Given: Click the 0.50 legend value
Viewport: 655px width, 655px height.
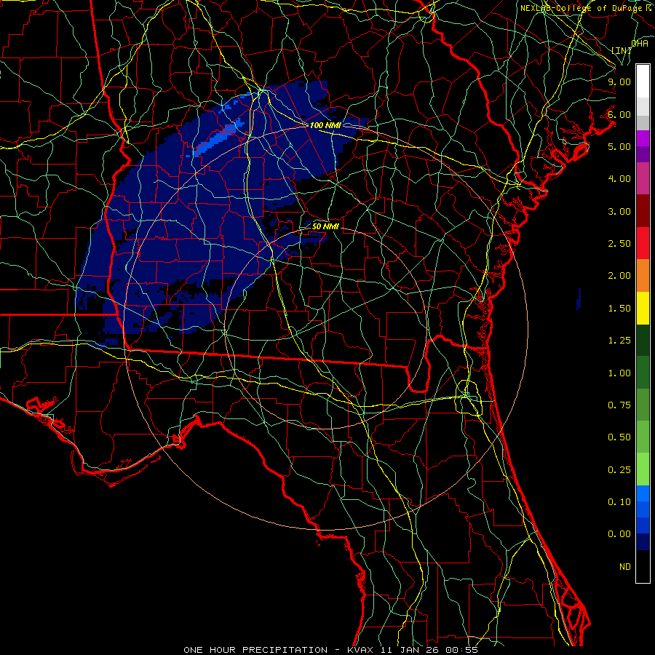Looking at the screenshot, I should click(x=619, y=437).
